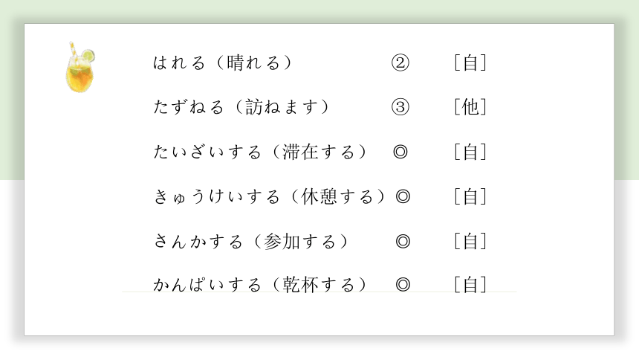The height and width of the screenshot is (360, 639).
Task: Click the double circle beside 参加する
Action: pyautogui.click(x=403, y=241)
